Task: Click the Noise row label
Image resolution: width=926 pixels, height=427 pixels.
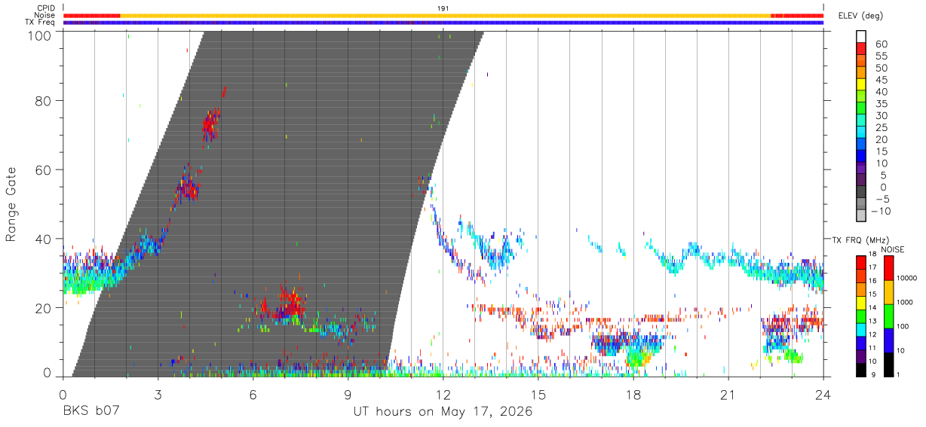Action: point(44,15)
